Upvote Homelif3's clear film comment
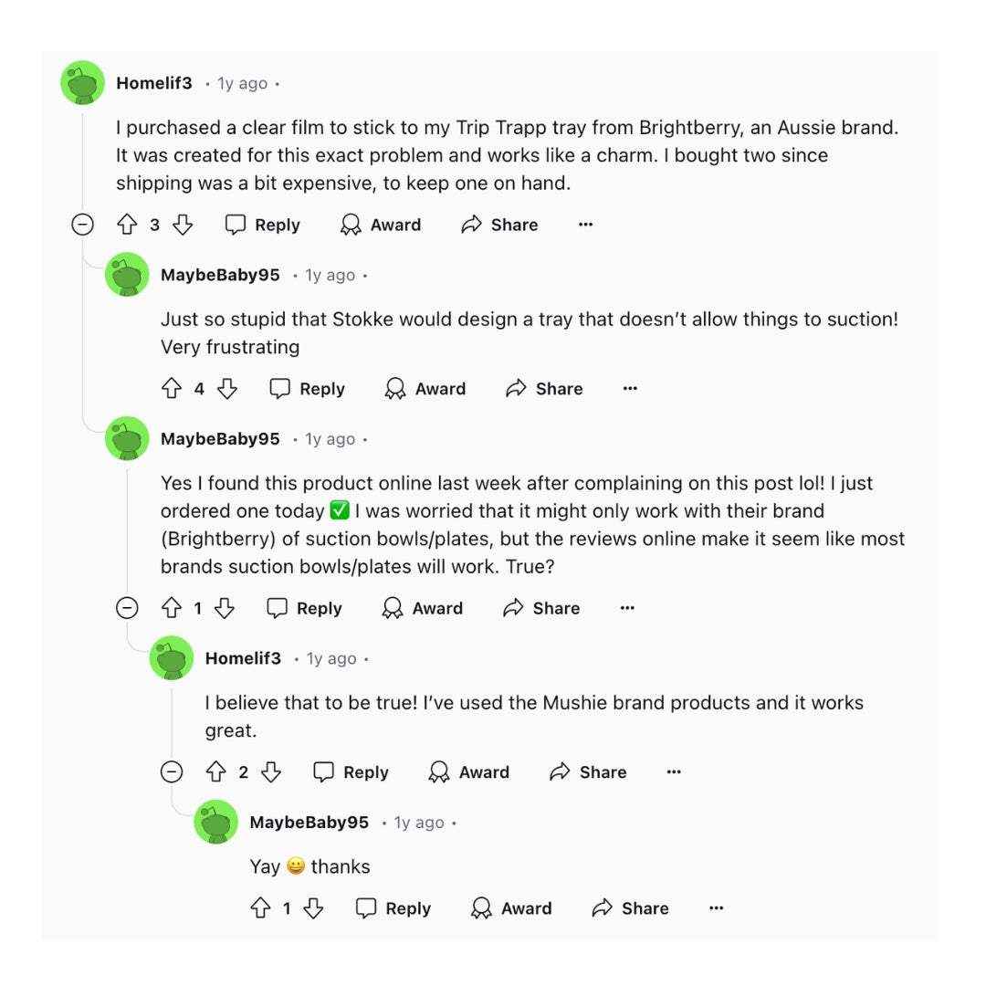 (127, 225)
